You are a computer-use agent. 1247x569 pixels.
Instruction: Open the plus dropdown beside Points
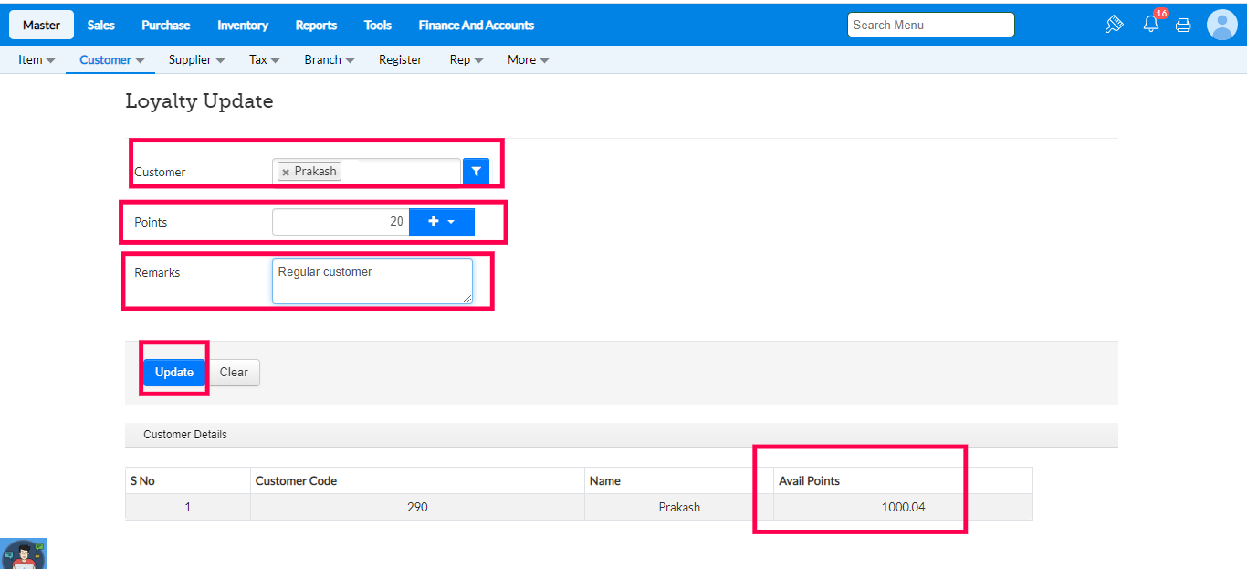441,222
